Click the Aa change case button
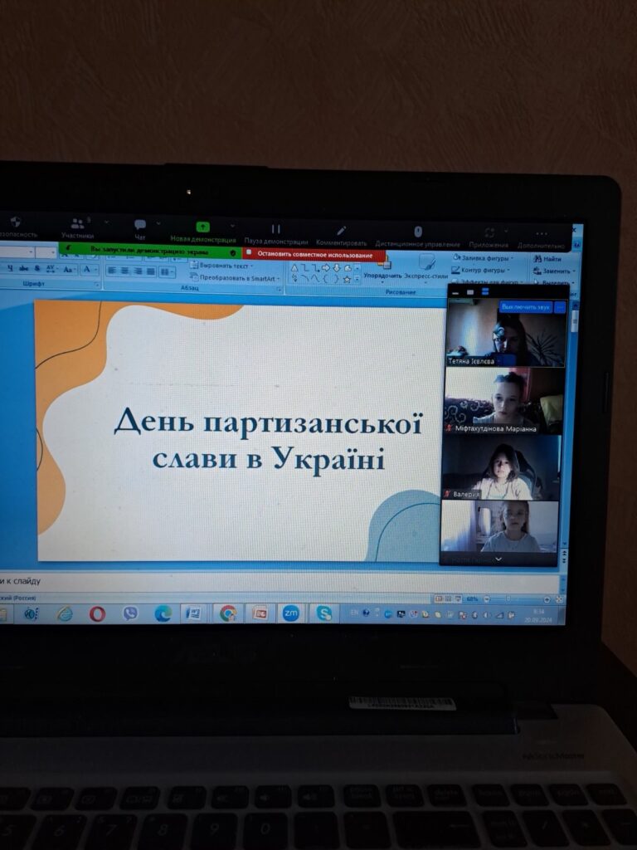 [x=68, y=269]
